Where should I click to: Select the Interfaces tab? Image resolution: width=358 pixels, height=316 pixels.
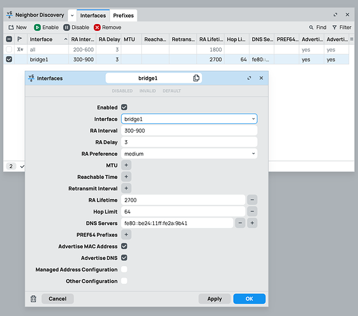pos(93,15)
